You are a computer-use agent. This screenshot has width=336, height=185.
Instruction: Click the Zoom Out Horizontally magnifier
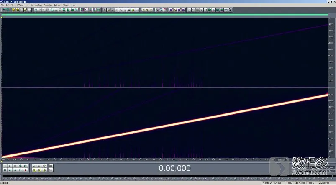tap(39, 166)
